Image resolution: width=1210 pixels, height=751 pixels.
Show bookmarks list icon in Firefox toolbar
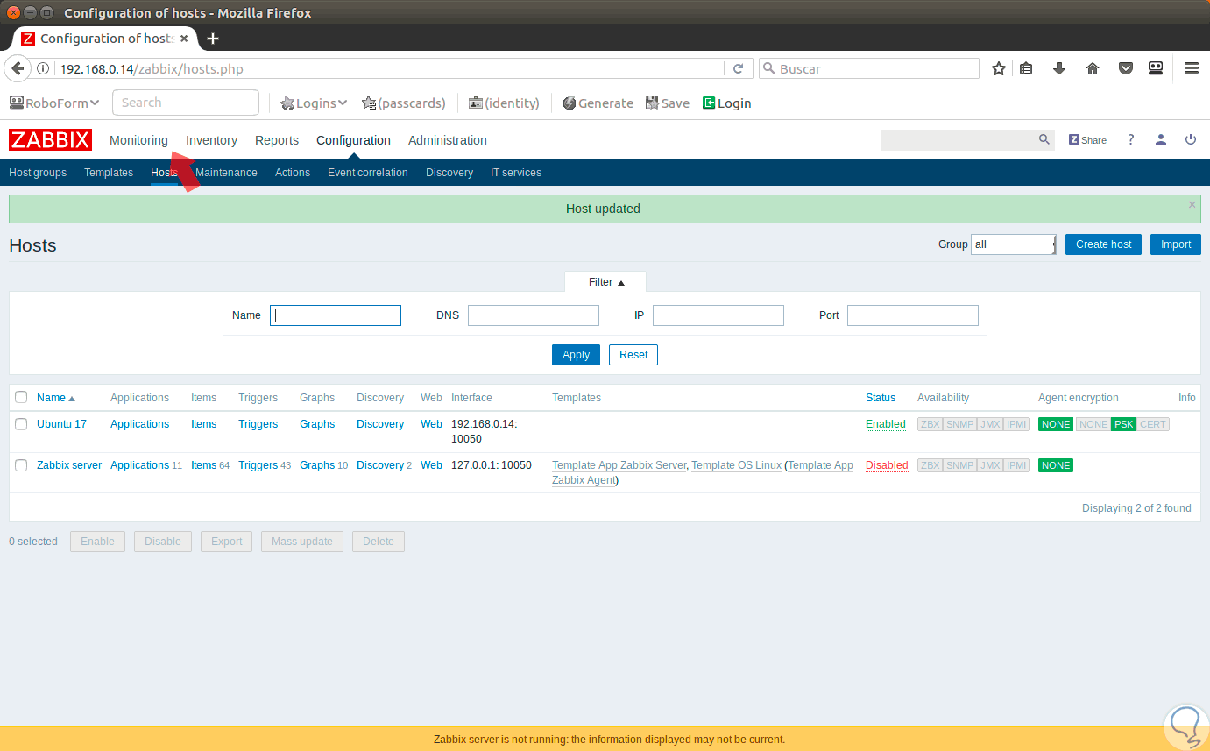1026,68
